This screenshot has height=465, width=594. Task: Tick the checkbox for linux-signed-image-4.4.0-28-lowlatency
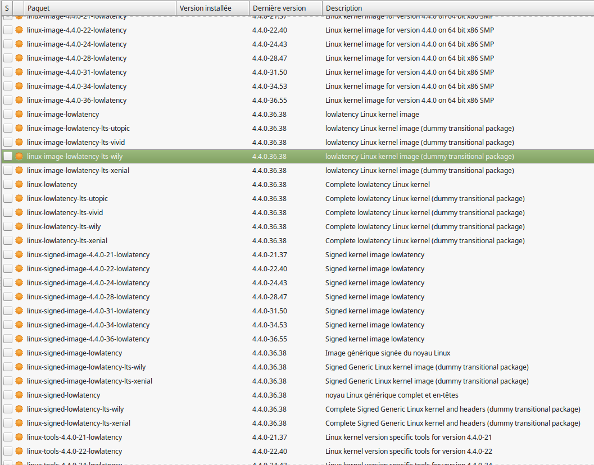[7, 297]
